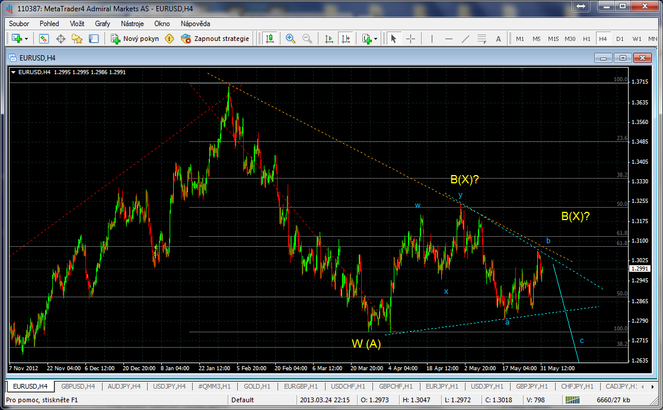Open the Grafy menu
663x410 pixels.
[103, 24]
